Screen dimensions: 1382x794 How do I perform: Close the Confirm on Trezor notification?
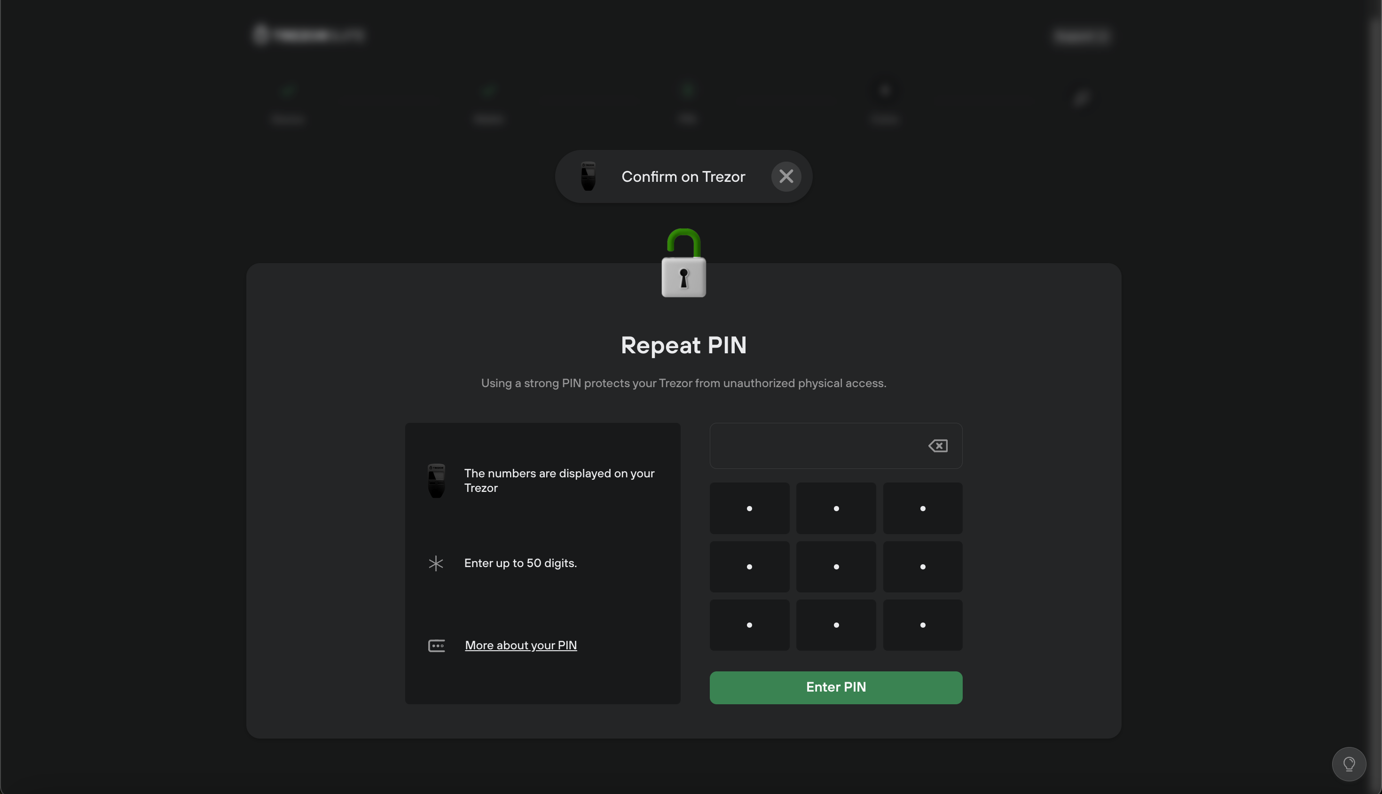[786, 177]
